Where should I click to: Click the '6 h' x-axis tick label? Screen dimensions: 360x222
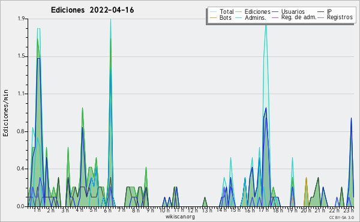[107, 210]
